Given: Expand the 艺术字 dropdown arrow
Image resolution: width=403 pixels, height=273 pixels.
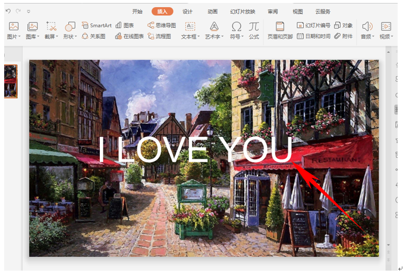Looking at the screenshot, I should [x=222, y=37].
